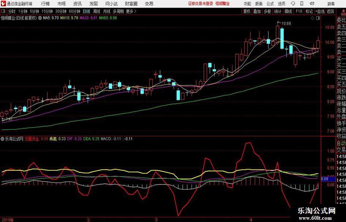Click the 游客 guest account label
The height and width of the screenshot is (222, 346).
tap(331, 4)
